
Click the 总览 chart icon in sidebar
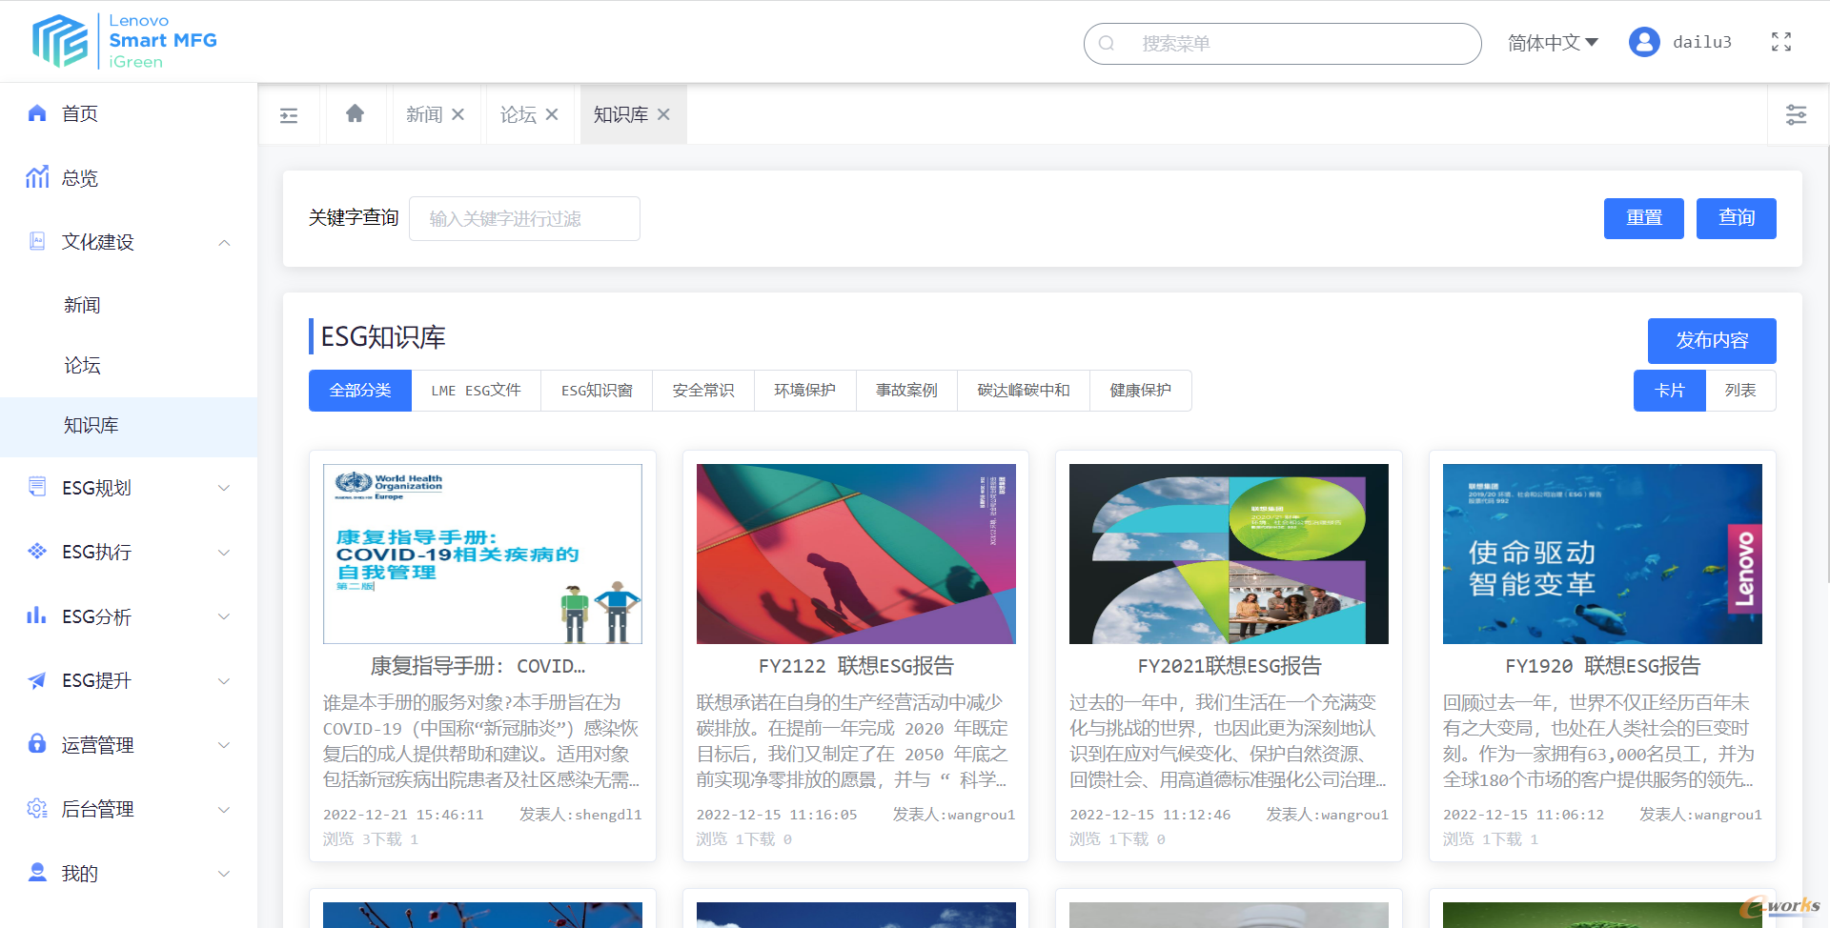[37, 177]
